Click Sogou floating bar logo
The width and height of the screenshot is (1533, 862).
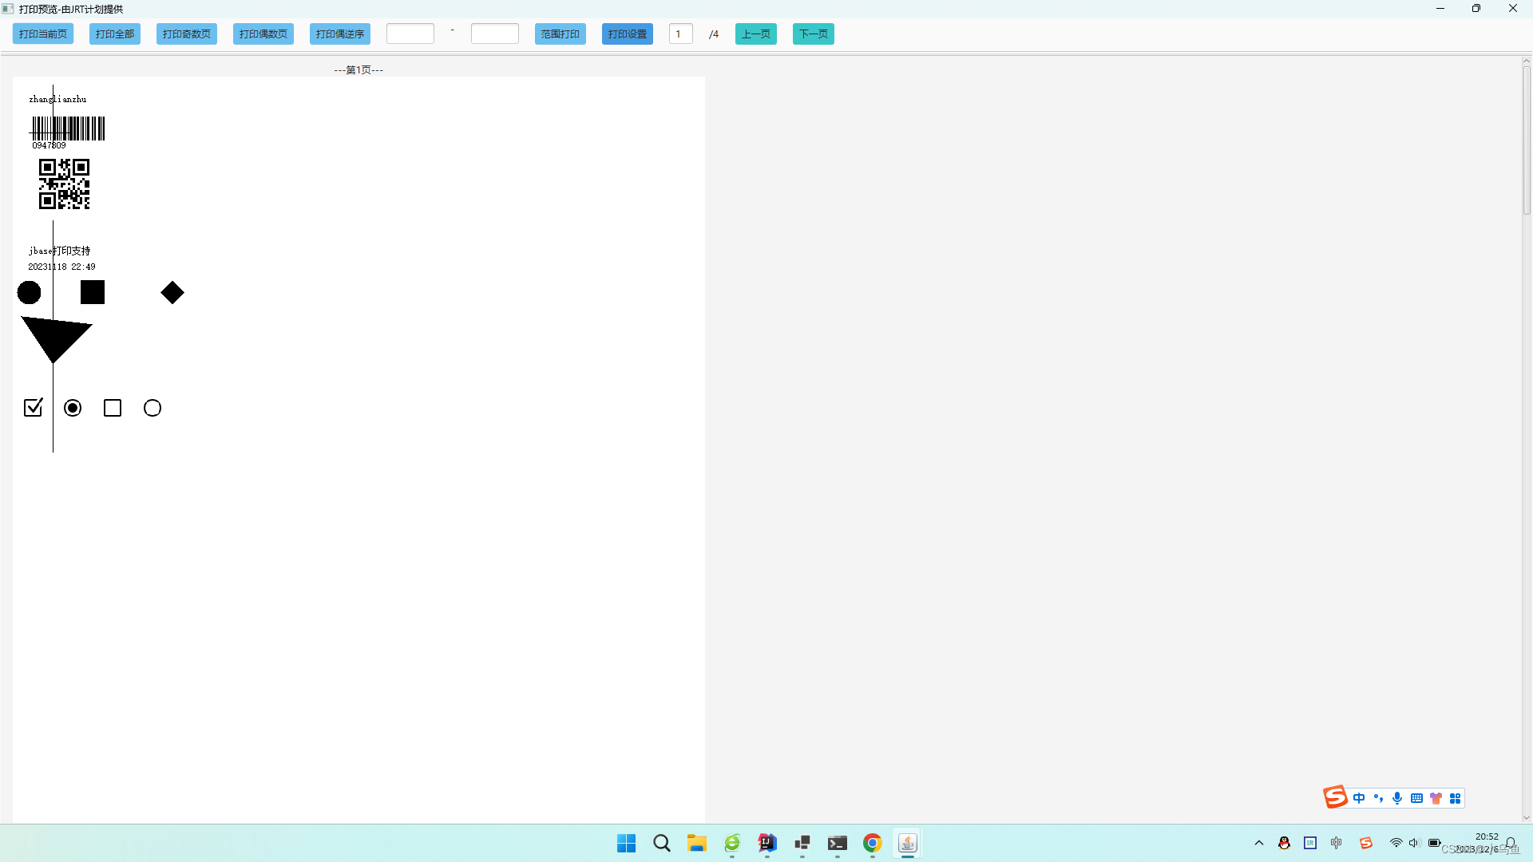pos(1335,797)
